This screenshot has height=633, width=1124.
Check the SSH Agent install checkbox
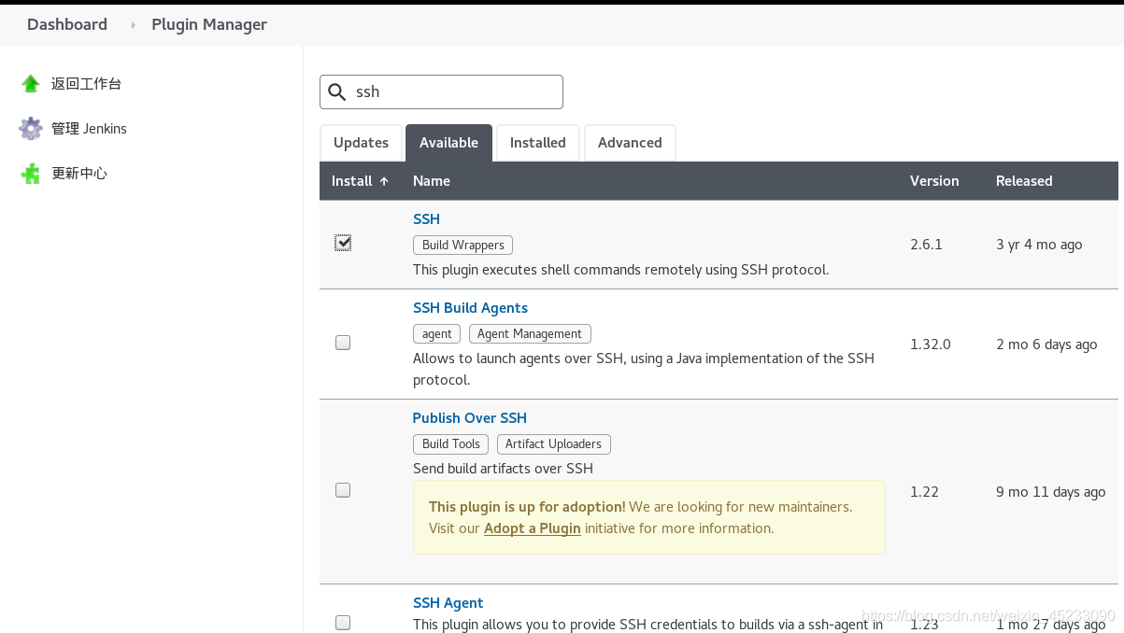343,623
